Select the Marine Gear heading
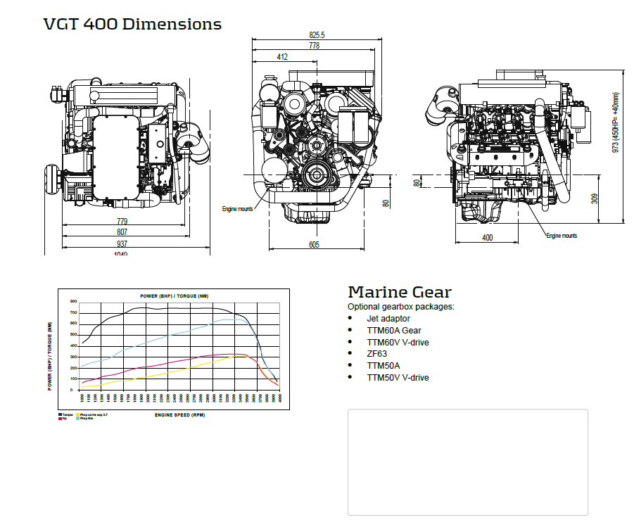The height and width of the screenshot is (527, 634). click(x=399, y=292)
